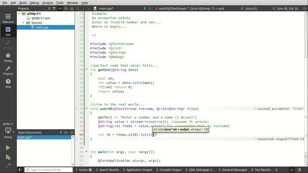Show the Compile Output pane
The height and width of the screenshot is (173, 308).
click(x=169, y=170)
